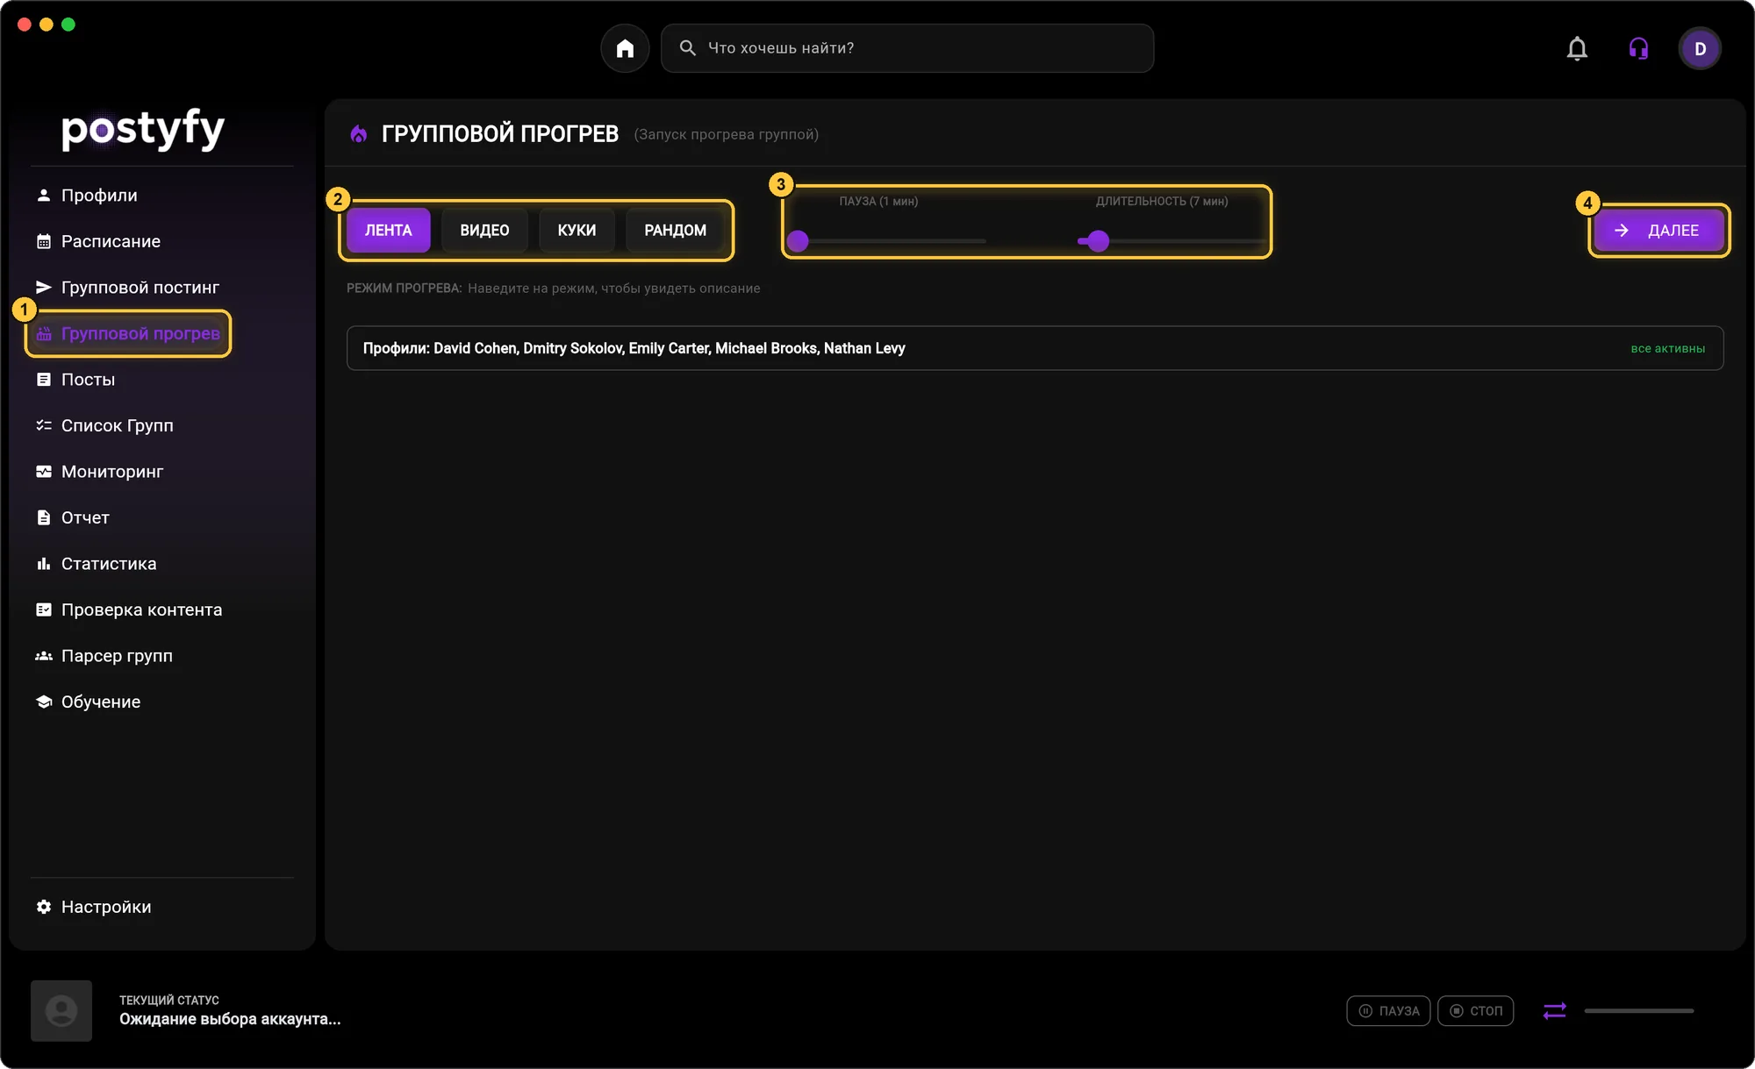Open the user avatar D menu
This screenshot has width=1755, height=1069.
(x=1700, y=48)
